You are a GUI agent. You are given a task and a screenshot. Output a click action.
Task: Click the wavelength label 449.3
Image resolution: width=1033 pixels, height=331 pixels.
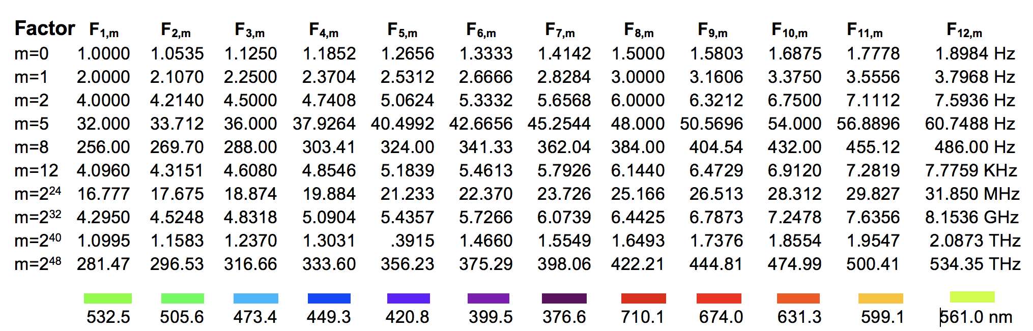(x=329, y=317)
